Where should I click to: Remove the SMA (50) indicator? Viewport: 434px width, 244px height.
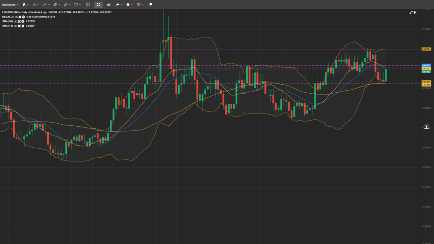19,21
